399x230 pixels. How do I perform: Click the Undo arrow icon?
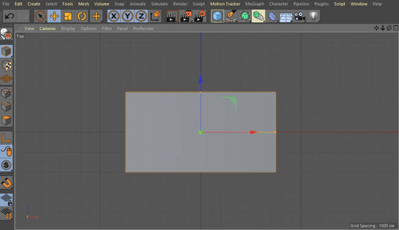click(x=9, y=16)
